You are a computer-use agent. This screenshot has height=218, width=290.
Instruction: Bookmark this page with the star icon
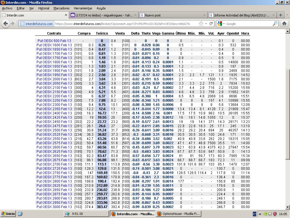(201, 24)
